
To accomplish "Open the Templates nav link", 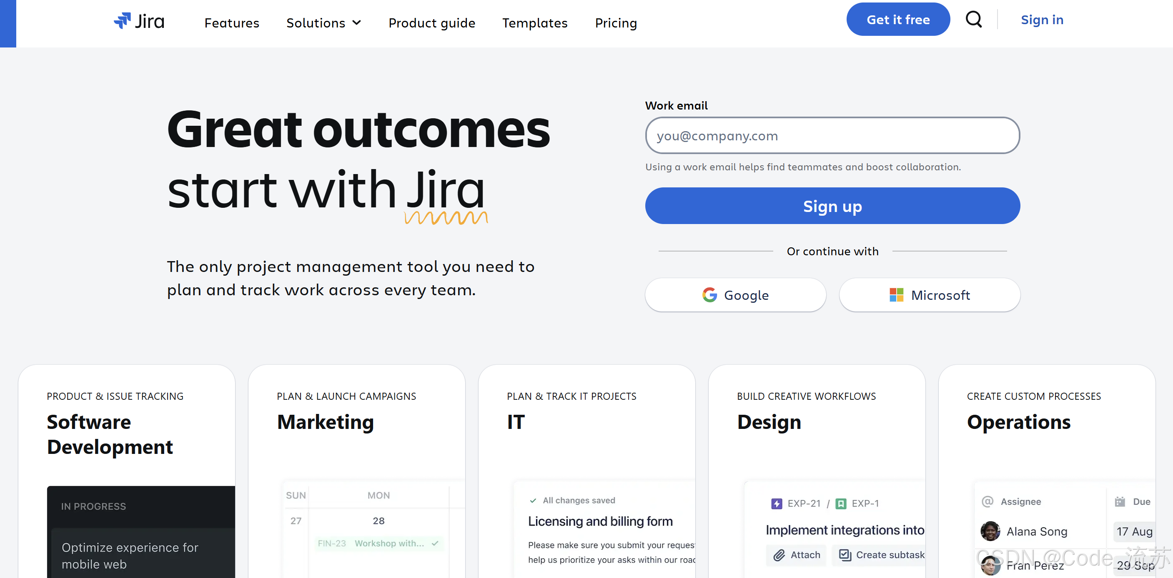I will point(534,23).
